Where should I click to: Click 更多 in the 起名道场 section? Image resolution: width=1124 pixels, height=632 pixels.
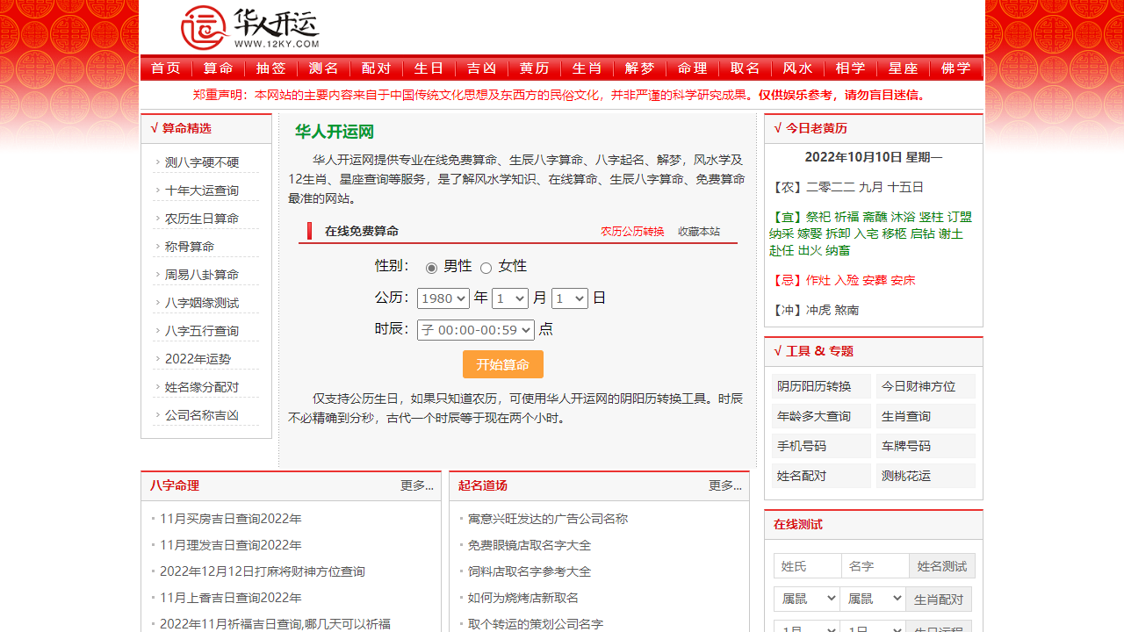coord(725,485)
